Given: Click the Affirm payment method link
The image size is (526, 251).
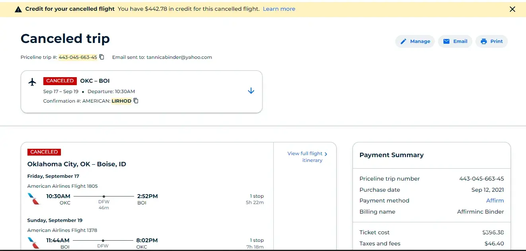Looking at the screenshot, I should 495,200.
